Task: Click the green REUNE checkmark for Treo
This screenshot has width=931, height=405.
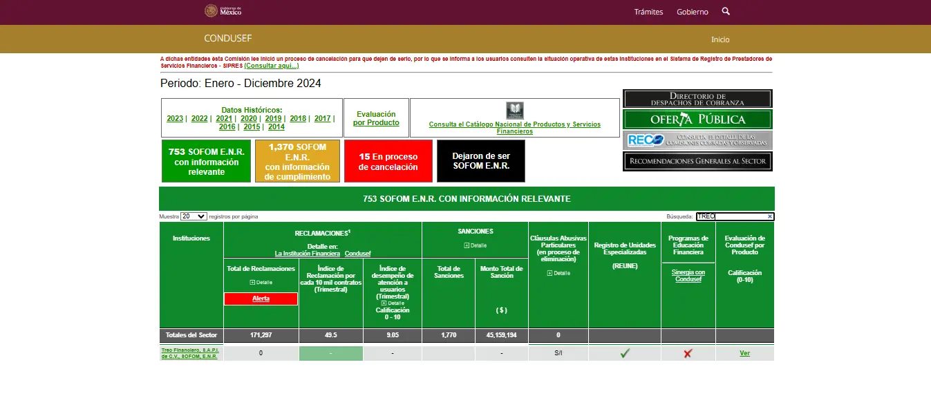Action: [625, 353]
